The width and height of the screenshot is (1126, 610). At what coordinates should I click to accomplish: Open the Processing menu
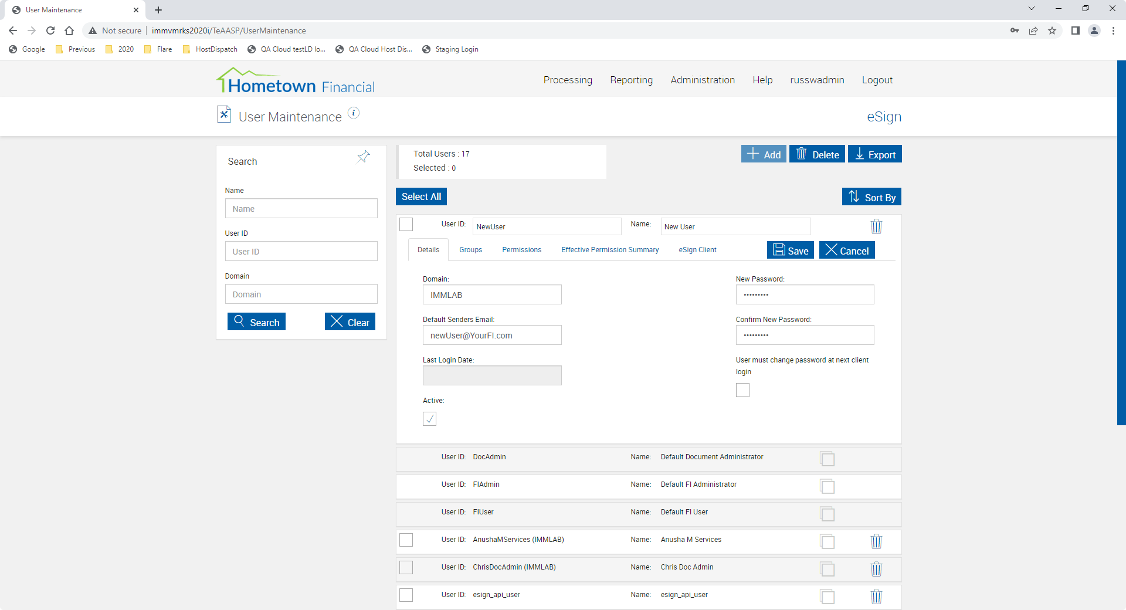[568, 80]
